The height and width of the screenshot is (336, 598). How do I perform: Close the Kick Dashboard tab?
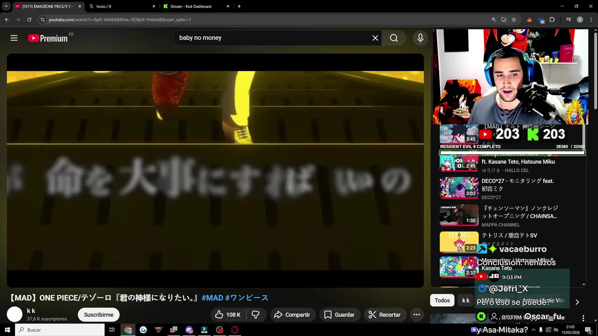click(228, 7)
